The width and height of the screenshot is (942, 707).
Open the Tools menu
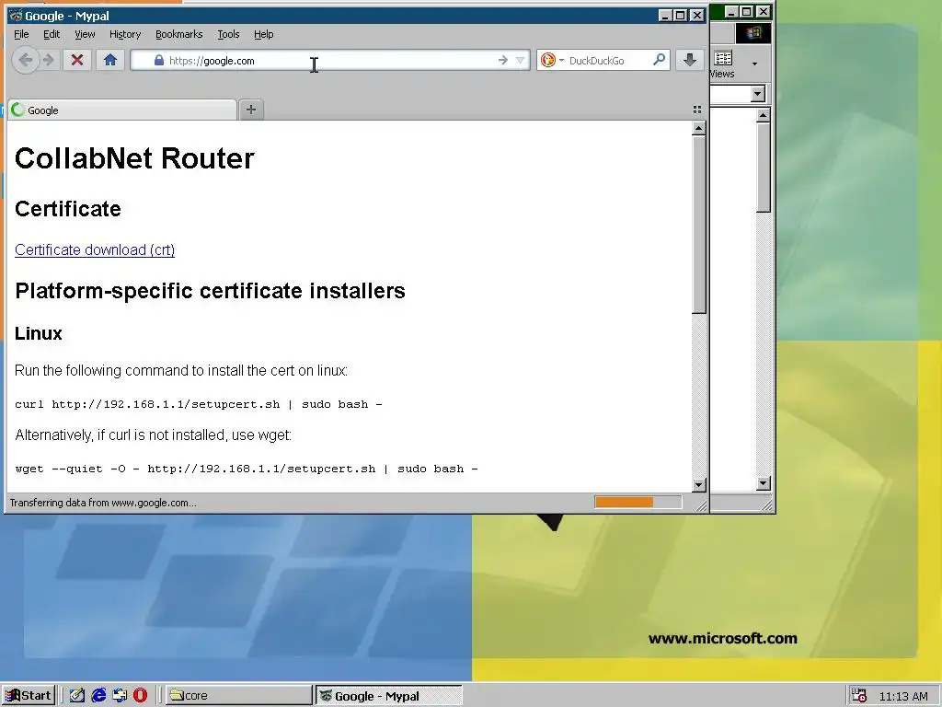click(228, 34)
